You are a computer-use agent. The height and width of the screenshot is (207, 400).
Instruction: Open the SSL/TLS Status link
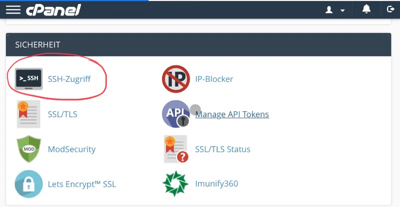tap(222, 149)
